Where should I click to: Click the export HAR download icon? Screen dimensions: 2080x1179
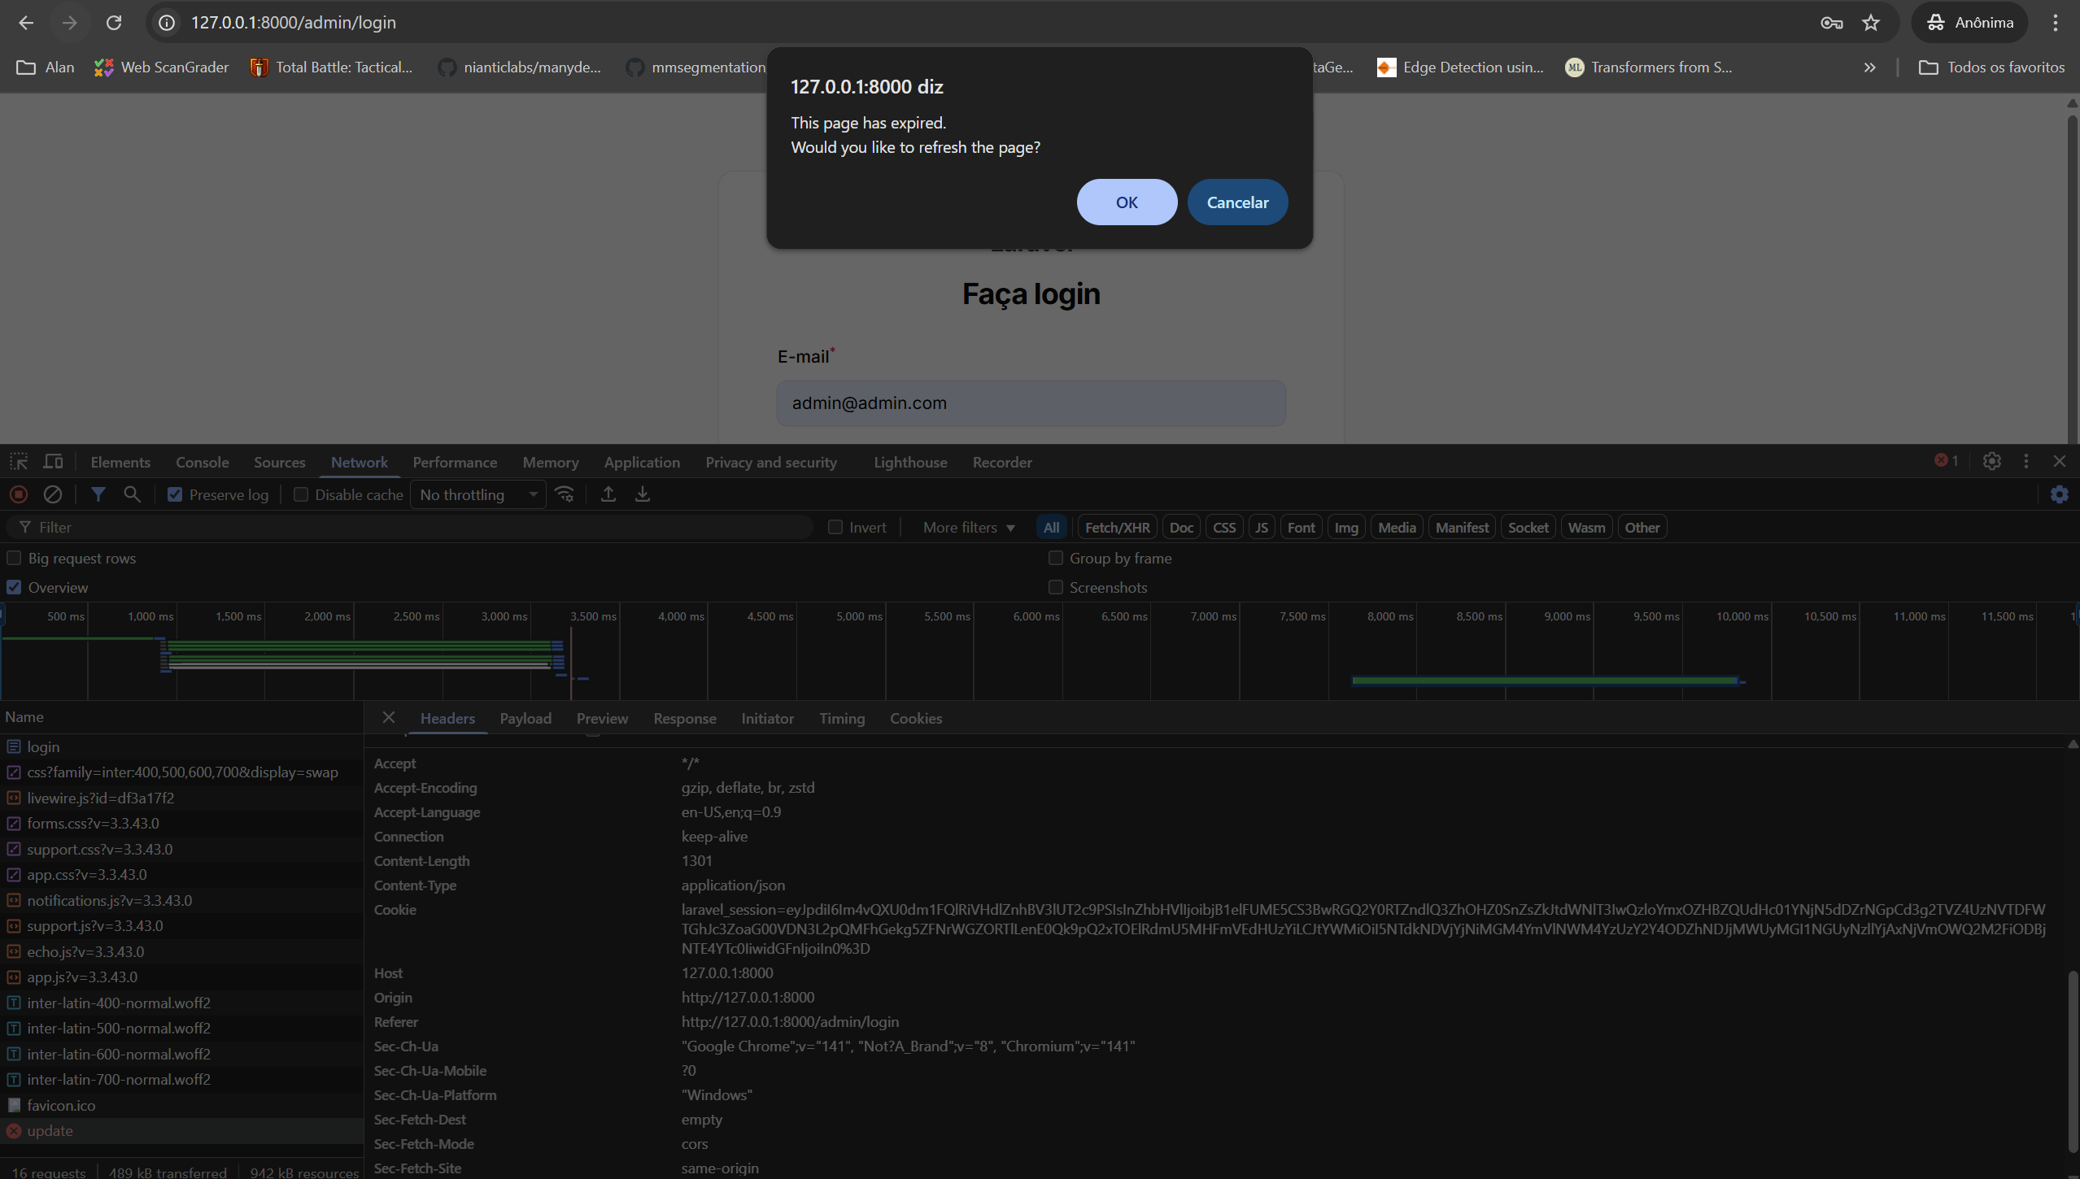(643, 494)
